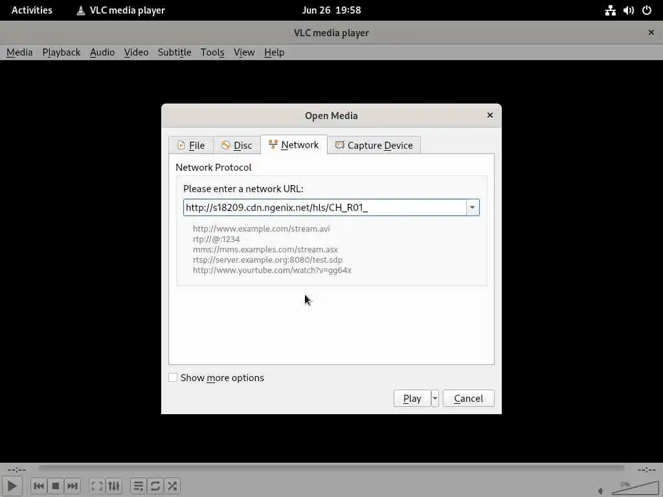The height and width of the screenshot is (497, 663).
Task: Toggle shuffle random playback icon
Action: 172,486
